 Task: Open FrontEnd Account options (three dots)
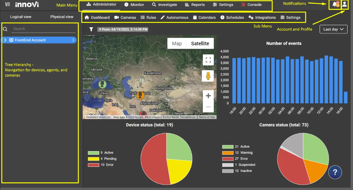point(73,40)
